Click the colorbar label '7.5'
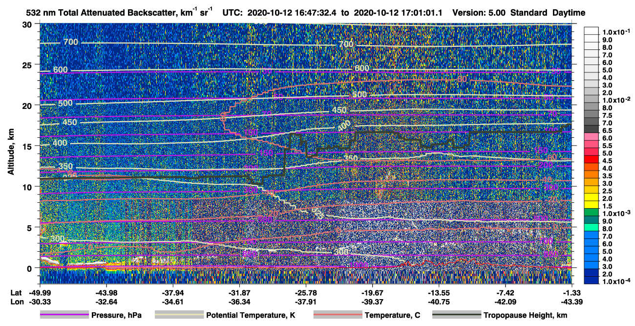This screenshot has width=635, height=326. pyautogui.click(x=606, y=115)
